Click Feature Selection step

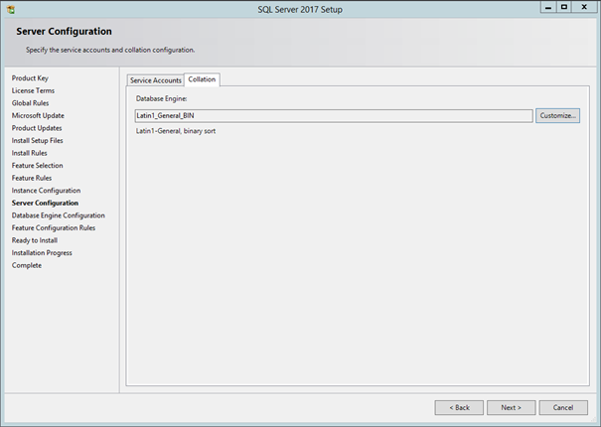37,165
